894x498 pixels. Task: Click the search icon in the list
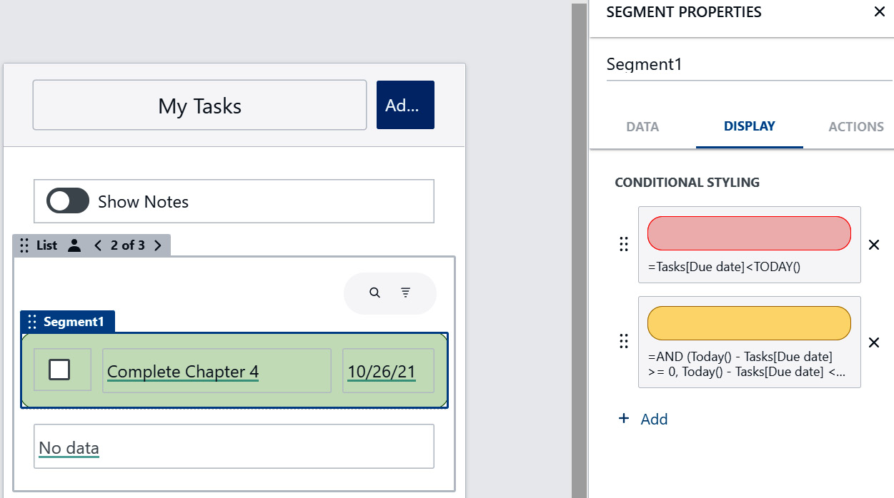(x=374, y=293)
